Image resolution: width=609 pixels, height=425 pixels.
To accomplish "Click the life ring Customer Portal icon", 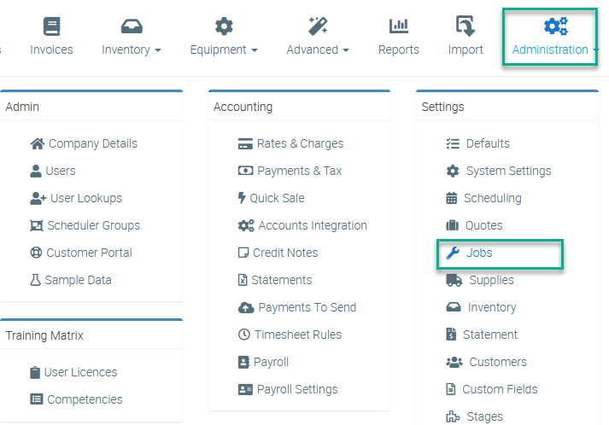I will [36, 253].
